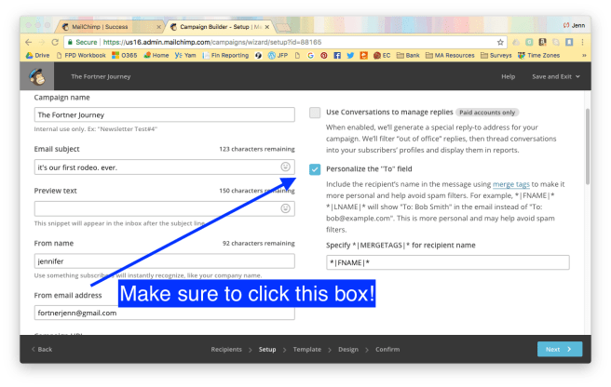611x387 pixels.
Task: Open the Chrome three-dot menu
Action: 582,42
